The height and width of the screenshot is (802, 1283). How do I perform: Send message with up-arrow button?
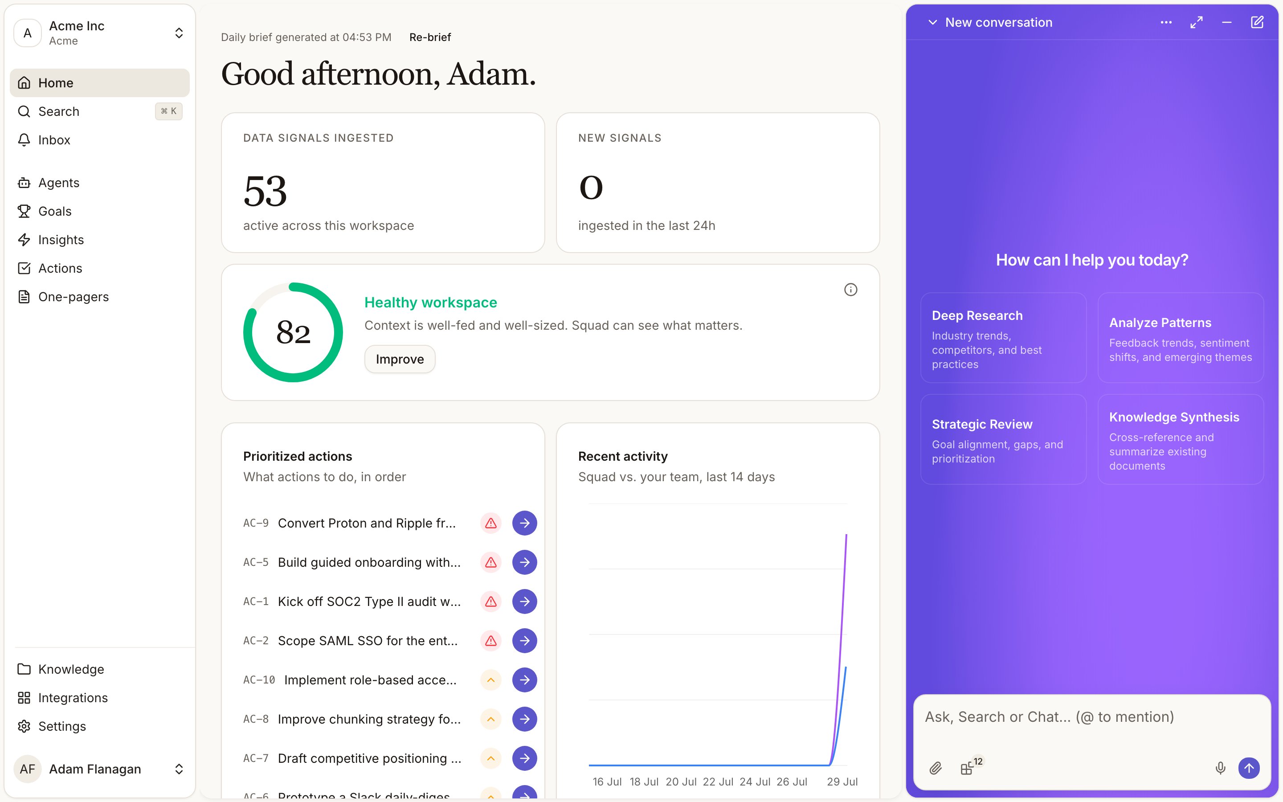click(x=1249, y=768)
